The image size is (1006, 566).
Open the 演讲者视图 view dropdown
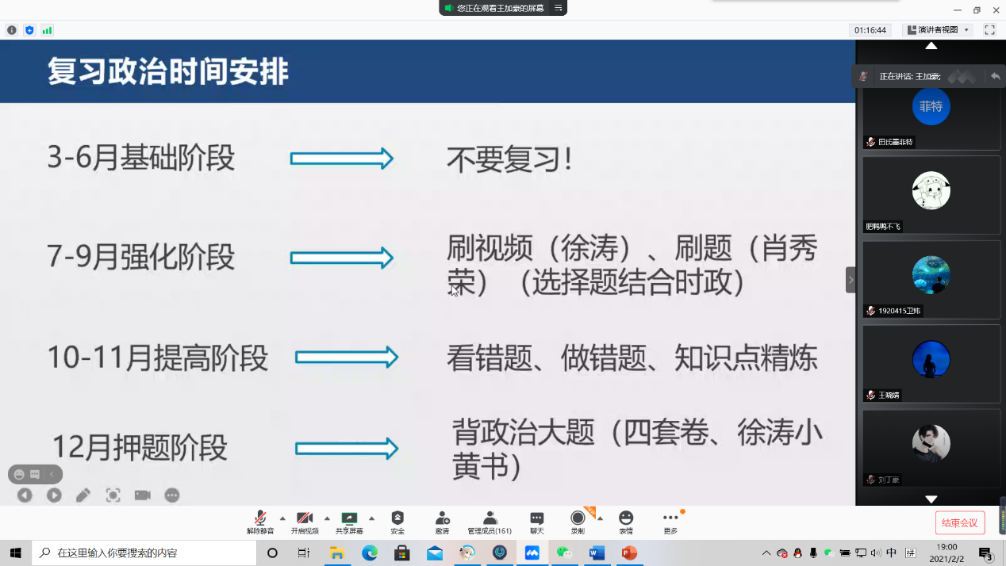tap(939, 30)
